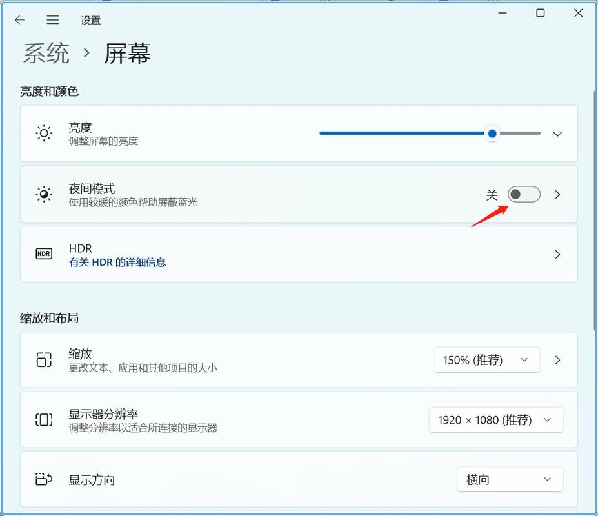The width and height of the screenshot is (598, 516).
Task: Click the 缩放 (scaling) icon
Action: (x=43, y=360)
